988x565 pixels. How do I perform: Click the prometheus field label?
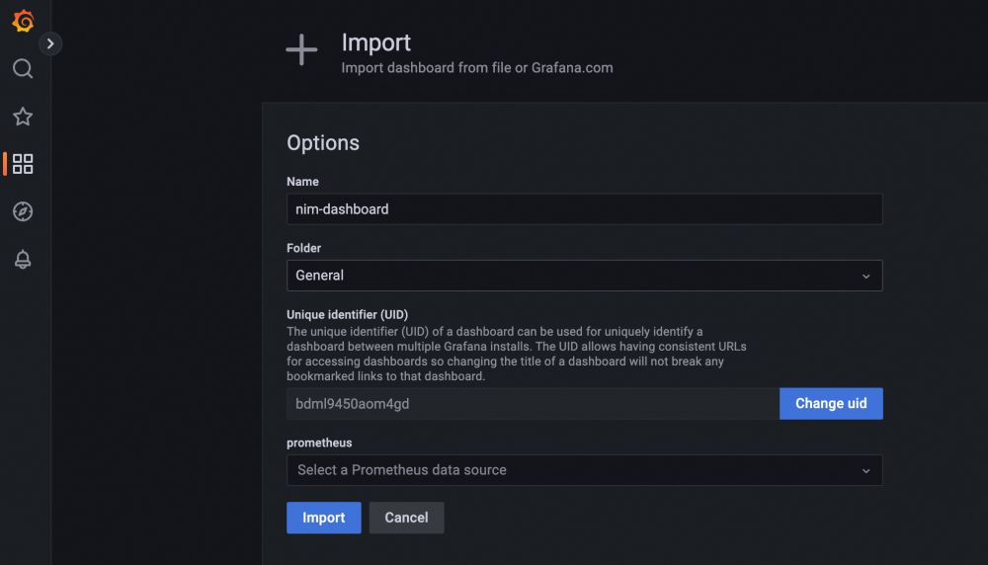[319, 443]
